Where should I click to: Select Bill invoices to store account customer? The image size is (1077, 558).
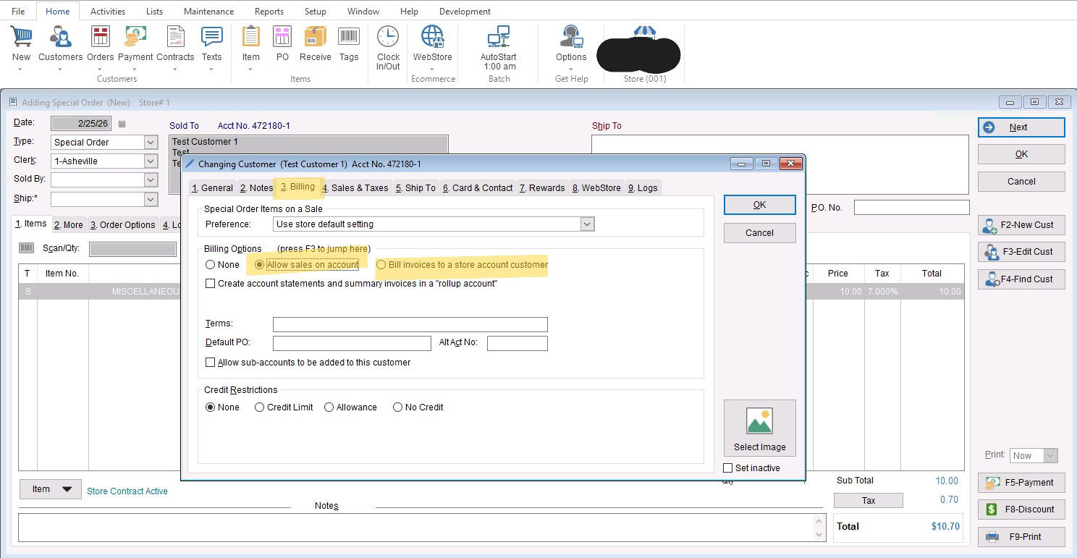[x=381, y=265]
